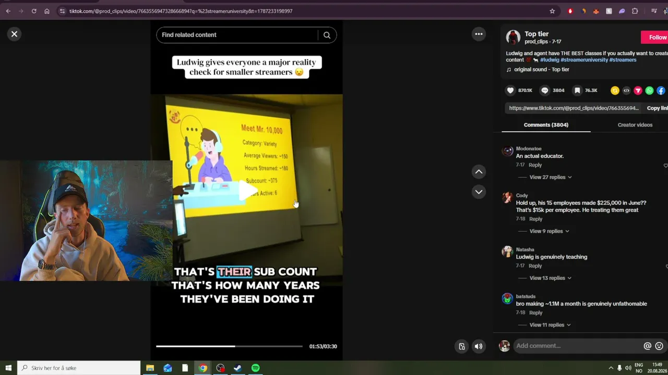Viewport: 668px width, 375px height.
Task: Reload the TikTok page
Action: pos(34,11)
